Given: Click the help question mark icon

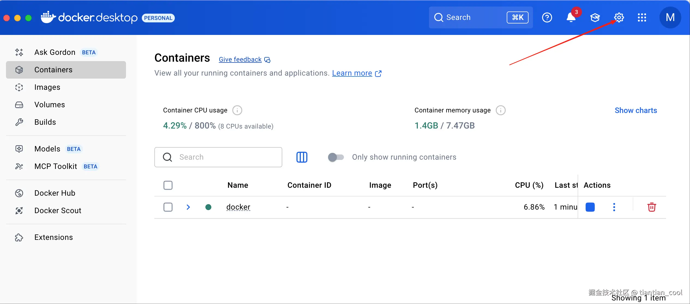Looking at the screenshot, I should [x=547, y=17].
